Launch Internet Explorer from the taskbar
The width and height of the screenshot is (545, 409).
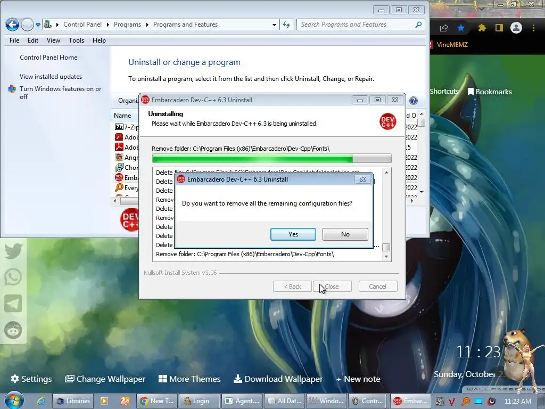click(x=41, y=401)
